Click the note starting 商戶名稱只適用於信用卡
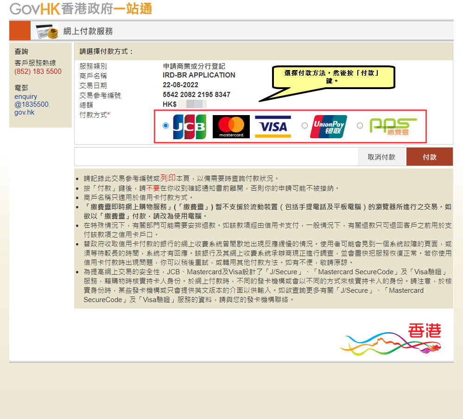Viewport: 463px width, 419px height. click(x=139, y=197)
